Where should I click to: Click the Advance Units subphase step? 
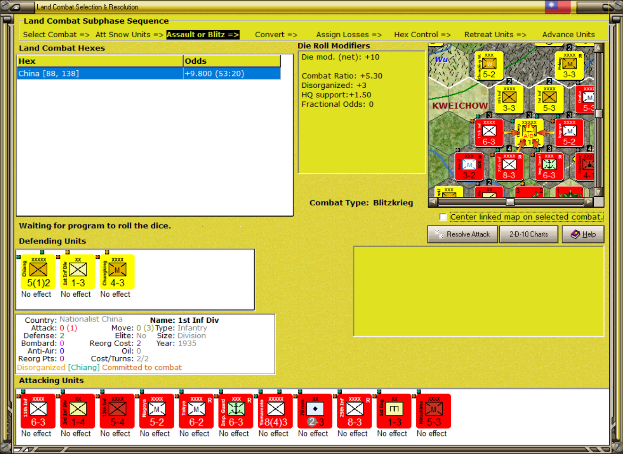(569, 34)
